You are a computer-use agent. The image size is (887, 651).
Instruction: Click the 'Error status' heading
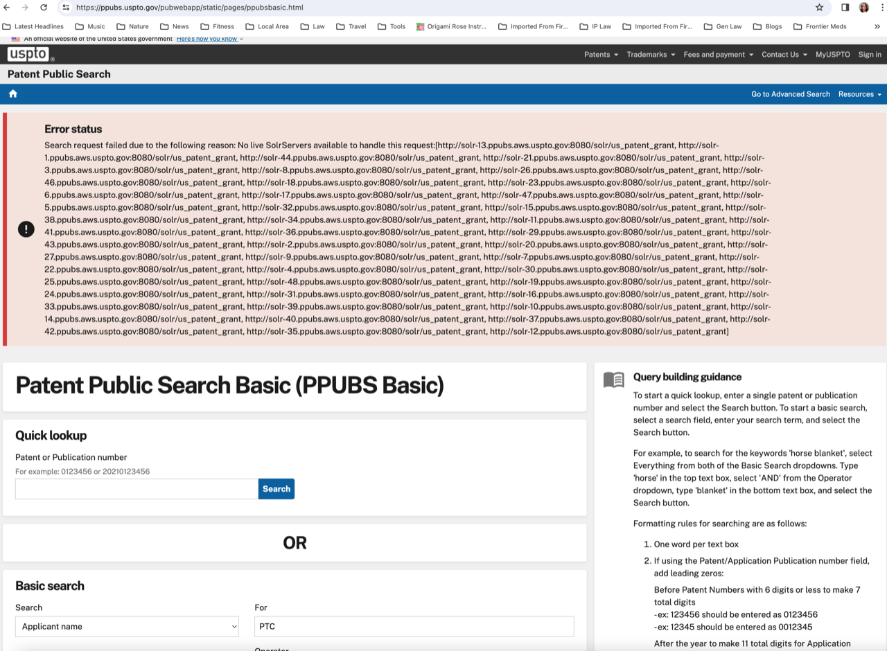(73, 129)
